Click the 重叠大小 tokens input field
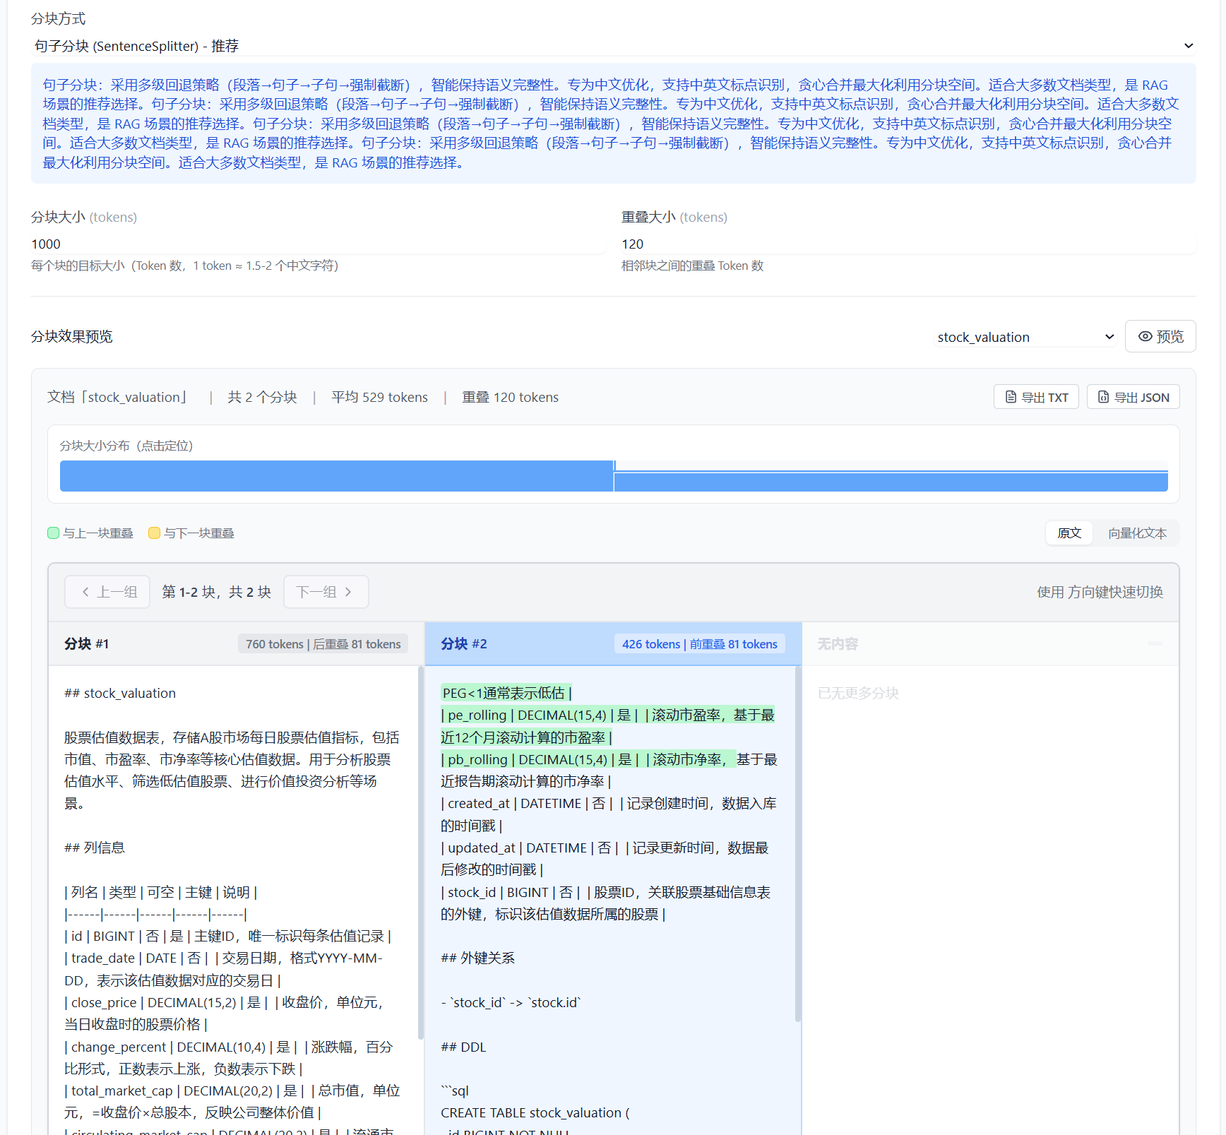This screenshot has width=1226, height=1135. (908, 244)
